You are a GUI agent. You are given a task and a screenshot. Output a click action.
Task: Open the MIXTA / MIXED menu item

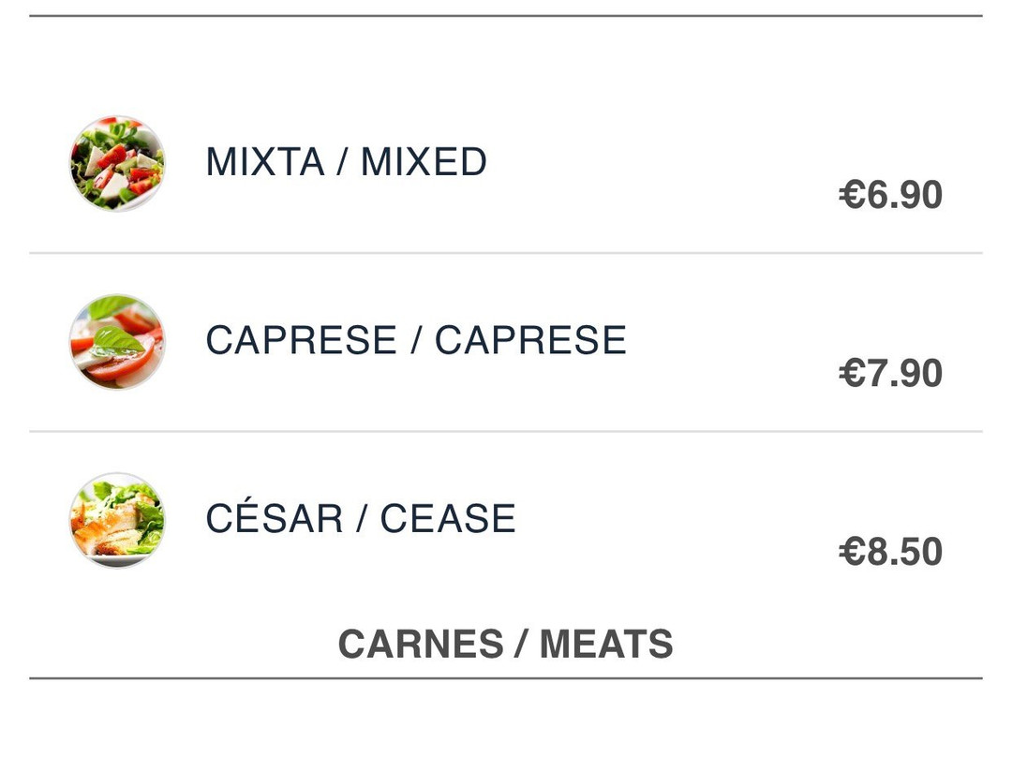coord(506,164)
